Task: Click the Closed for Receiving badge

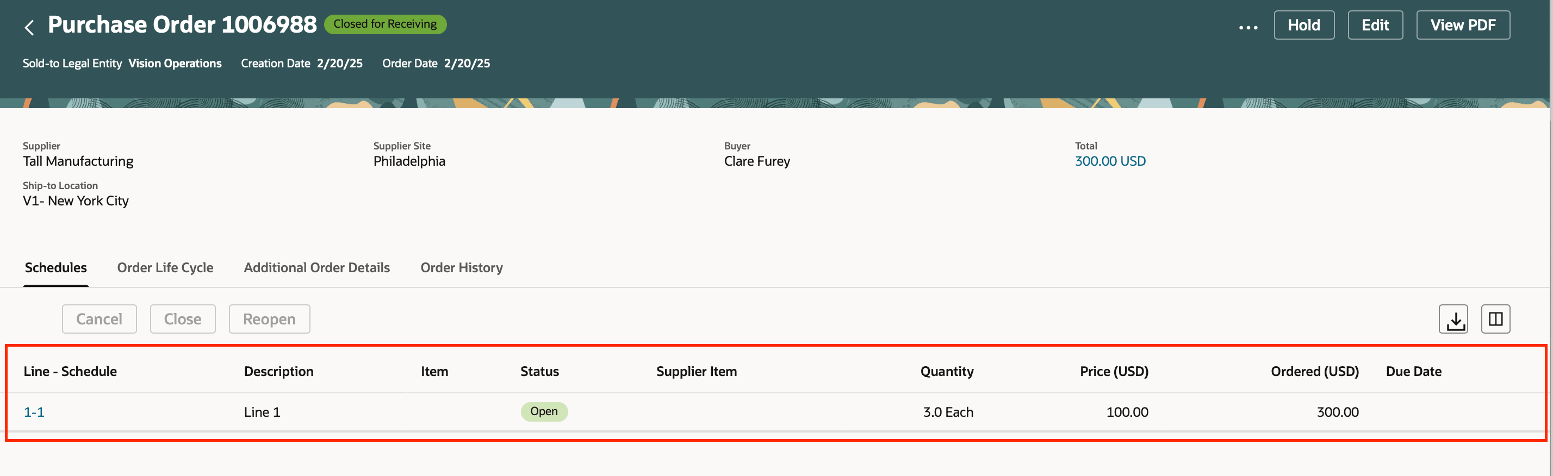Action: [385, 24]
